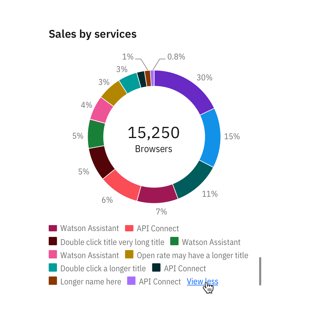Select the mustard yellow 3% donut slice

pos(114,93)
